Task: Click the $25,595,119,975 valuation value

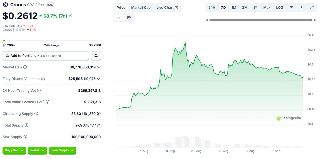Action: [82, 79]
